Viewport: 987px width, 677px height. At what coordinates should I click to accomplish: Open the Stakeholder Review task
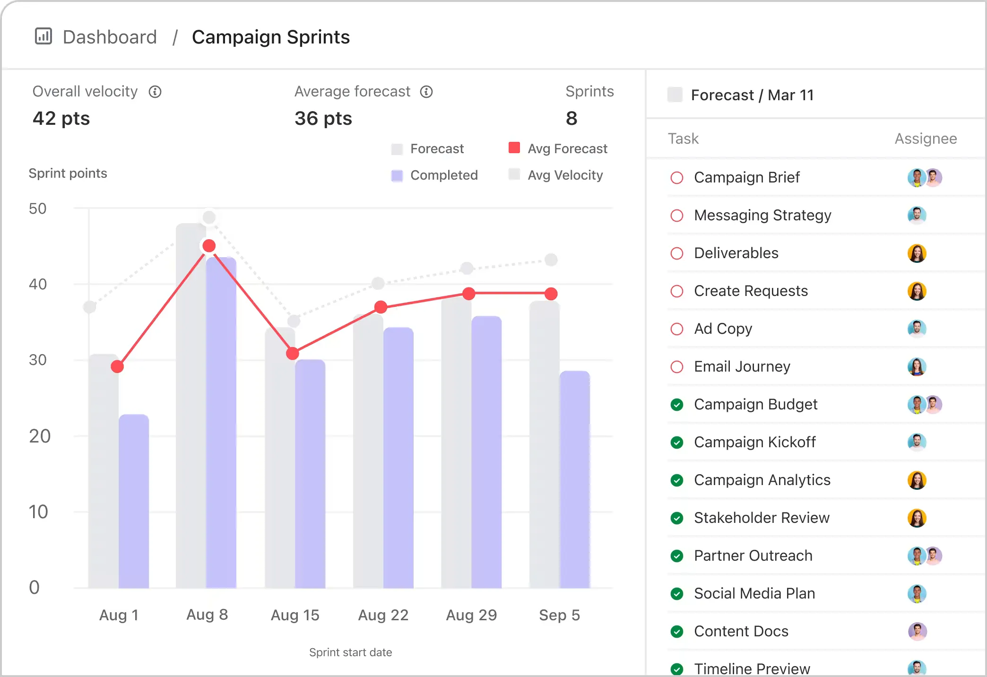point(762,518)
